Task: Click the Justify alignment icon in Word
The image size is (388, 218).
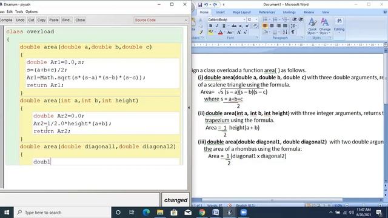Action: [285, 26]
